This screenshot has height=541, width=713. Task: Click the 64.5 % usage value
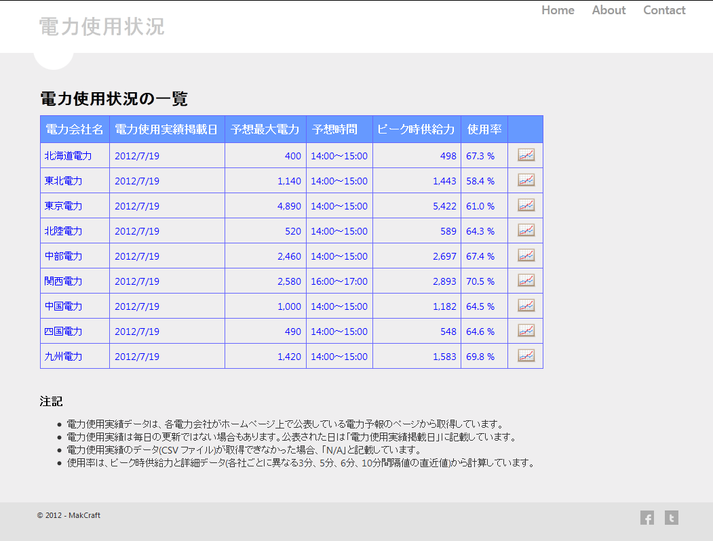pos(480,306)
